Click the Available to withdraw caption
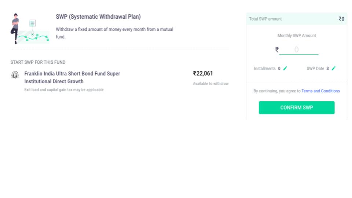 coord(210,84)
